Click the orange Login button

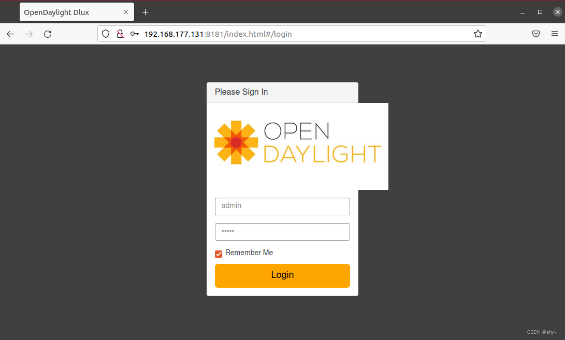click(x=282, y=275)
